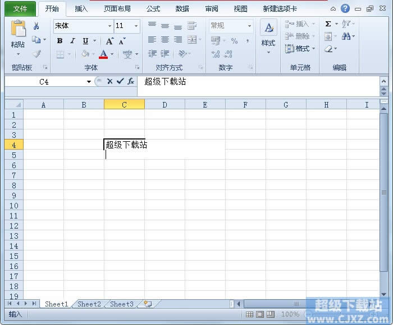
Task: Toggle Underline formatting
Action: (x=85, y=41)
